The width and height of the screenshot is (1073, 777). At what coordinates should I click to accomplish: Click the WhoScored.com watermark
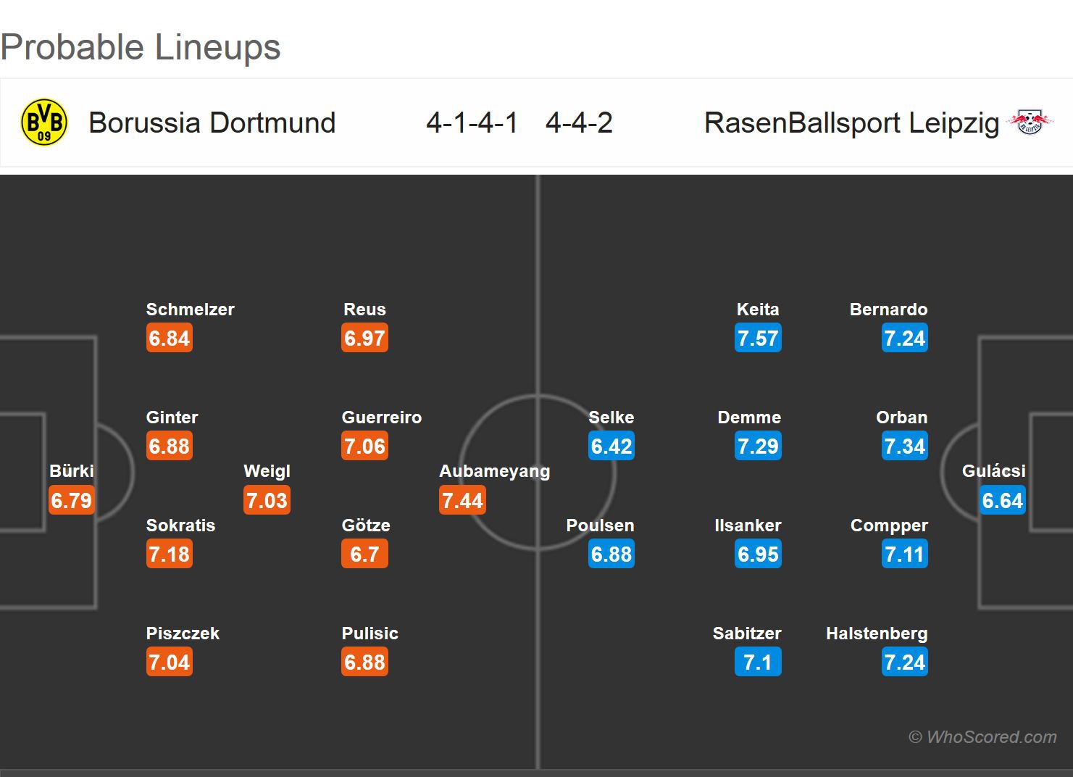point(982,737)
